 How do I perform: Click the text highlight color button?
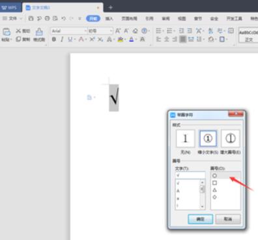[121, 39]
